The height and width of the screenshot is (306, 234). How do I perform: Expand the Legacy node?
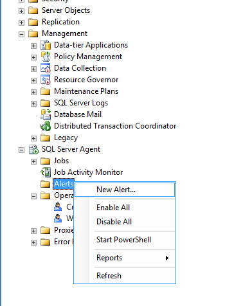(33, 138)
